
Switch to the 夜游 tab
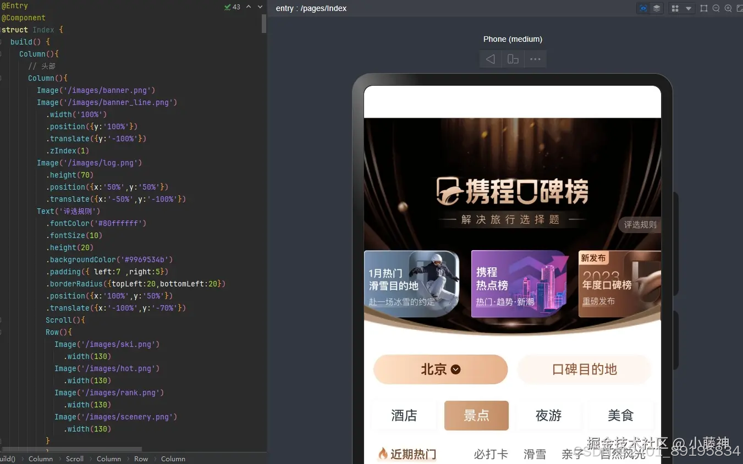tap(548, 416)
